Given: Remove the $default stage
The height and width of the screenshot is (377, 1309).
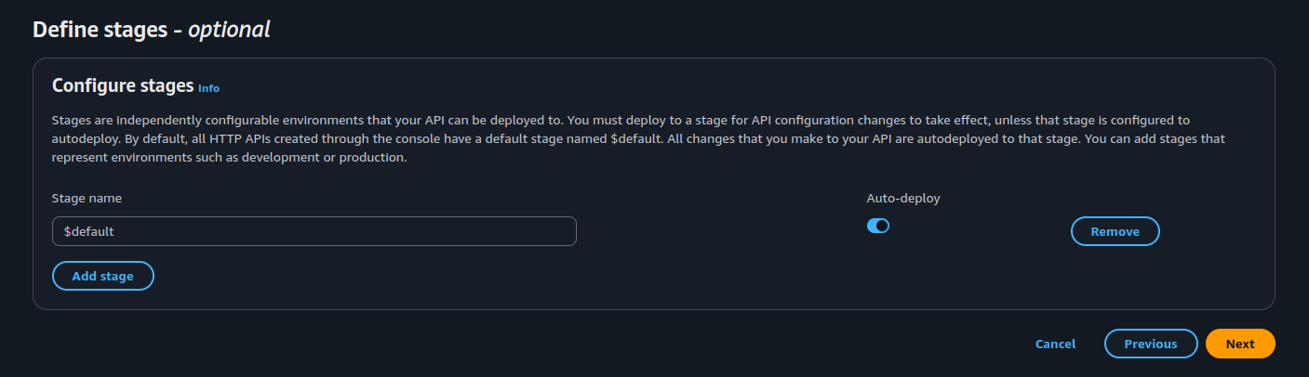Looking at the screenshot, I should [x=1115, y=231].
